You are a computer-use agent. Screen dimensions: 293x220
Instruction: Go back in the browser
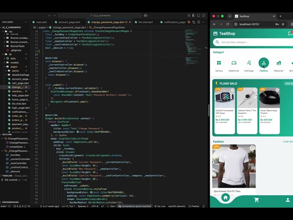[x=214, y=24]
